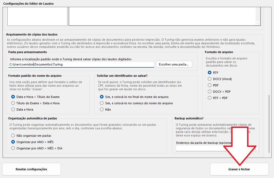Select 'Não organizar em pastas' option
Image resolution: width=274 pixels, height=178 pixels.
[x=13, y=136]
